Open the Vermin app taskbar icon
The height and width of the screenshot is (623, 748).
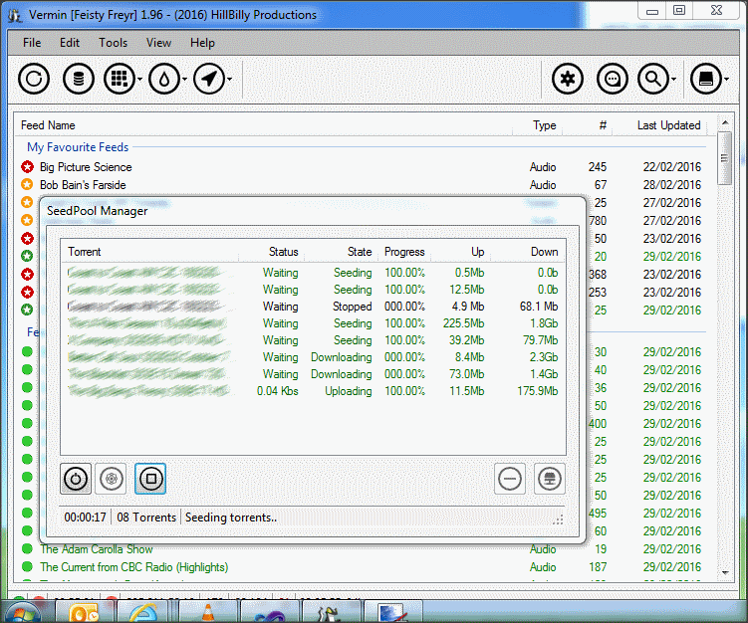(x=330, y=612)
